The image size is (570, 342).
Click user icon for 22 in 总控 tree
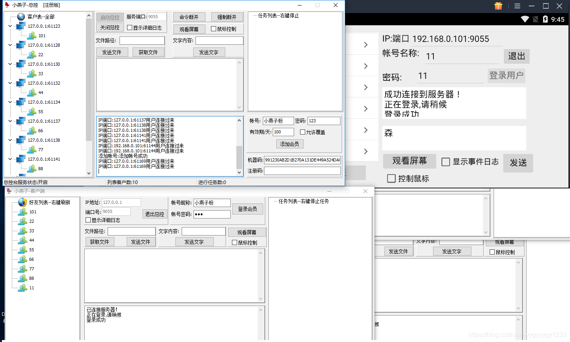pyautogui.click(x=32, y=55)
